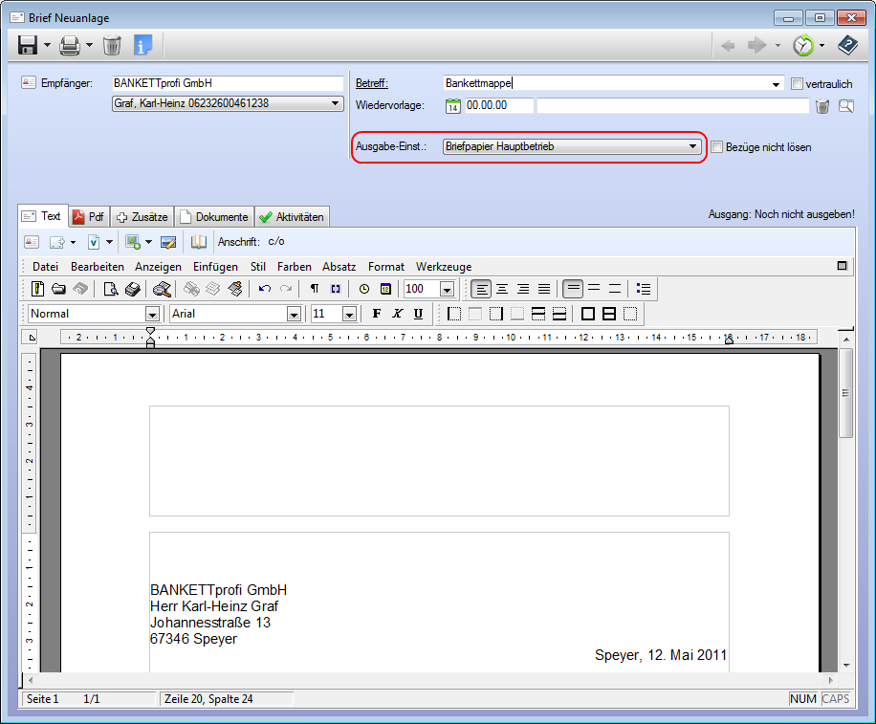The width and height of the screenshot is (876, 724).
Task: Check the Bezüge nicht lösen box
Action: point(717,147)
